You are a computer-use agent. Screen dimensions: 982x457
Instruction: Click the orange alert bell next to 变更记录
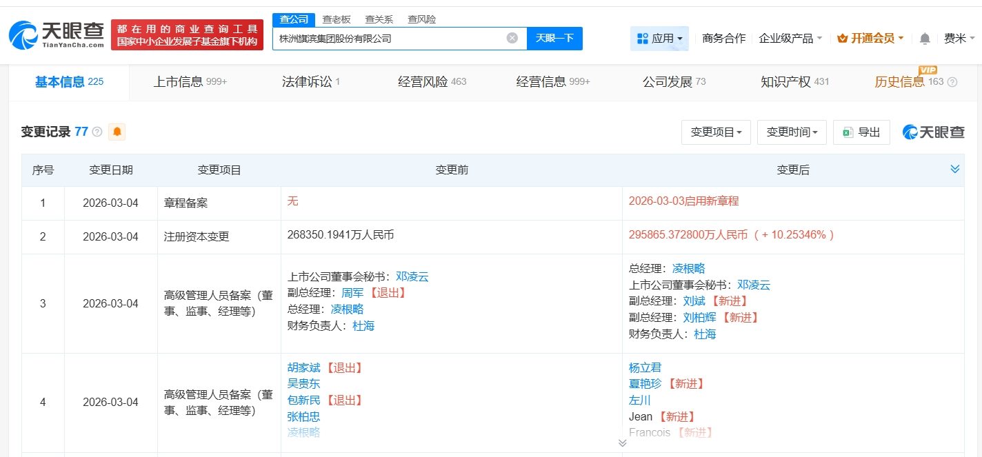coord(117,132)
